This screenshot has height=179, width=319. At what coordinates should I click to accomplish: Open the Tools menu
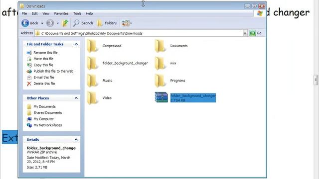[77, 13]
